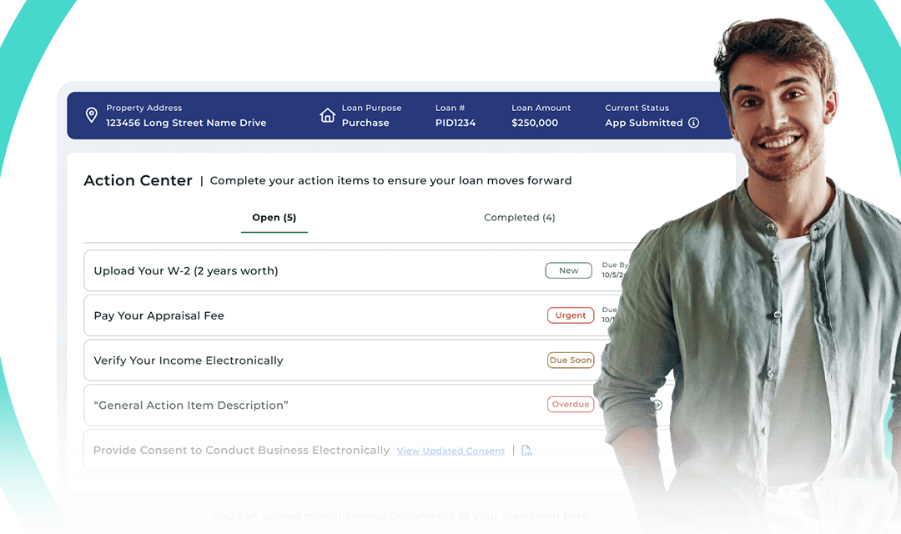
Task: Click the New badge on W-2 row
Action: (568, 270)
